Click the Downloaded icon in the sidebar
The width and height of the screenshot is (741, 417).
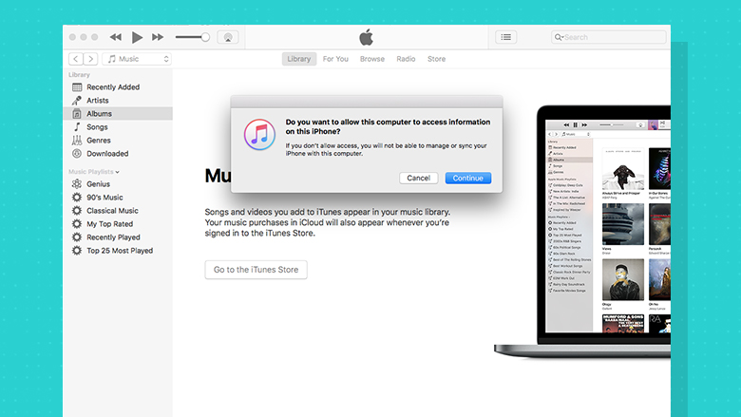[x=77, y=153]
